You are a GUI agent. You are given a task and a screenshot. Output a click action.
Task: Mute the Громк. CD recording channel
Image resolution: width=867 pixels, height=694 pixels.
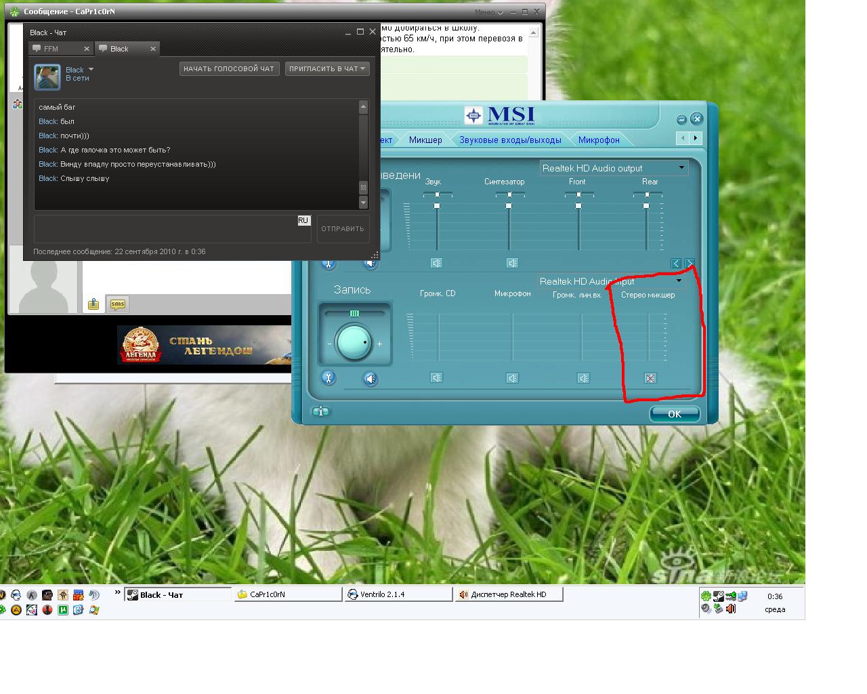437,377
